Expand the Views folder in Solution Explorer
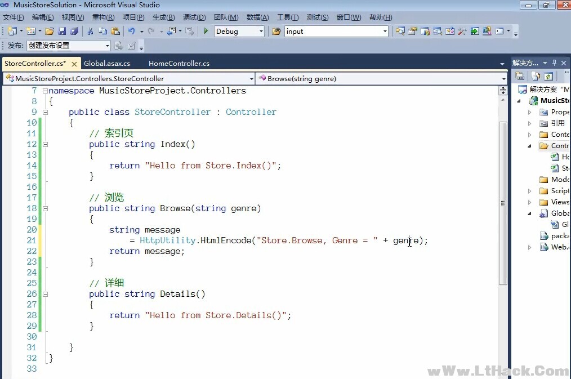Screen dimensions: 571x379 click(529, 202)
